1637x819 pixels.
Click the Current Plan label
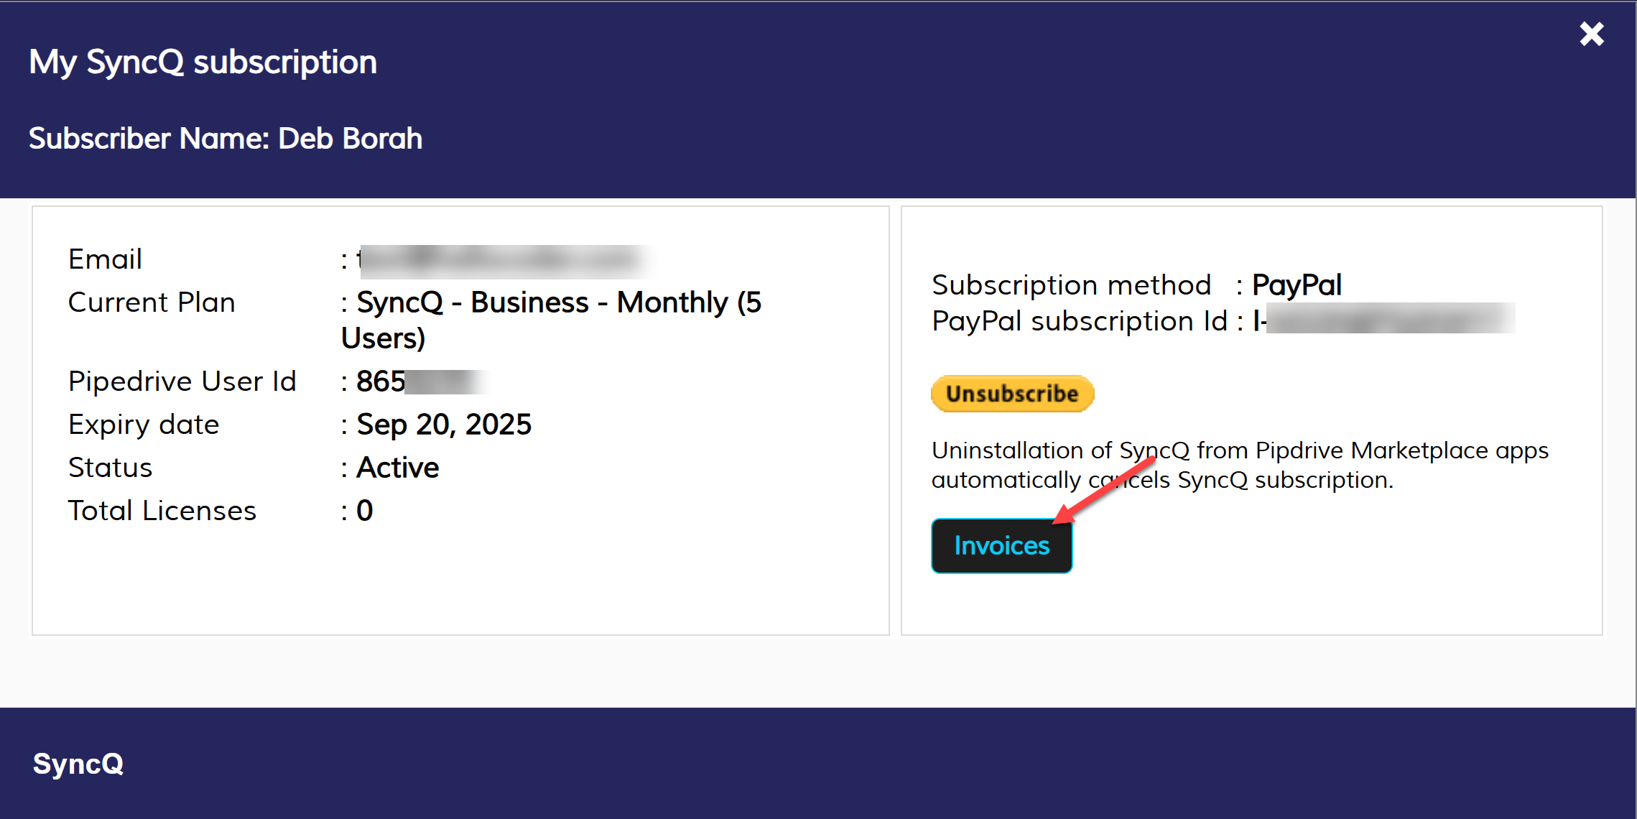point(152,302)
